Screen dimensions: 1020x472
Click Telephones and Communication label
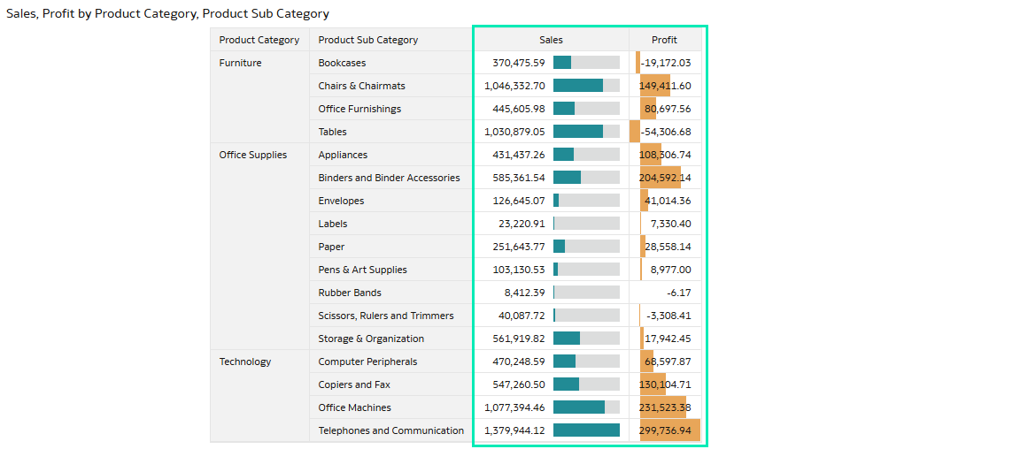[x=391, y=430]
